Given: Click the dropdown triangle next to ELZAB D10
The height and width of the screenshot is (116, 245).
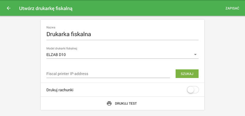Looking at the screenshot, I should [195, 54].
